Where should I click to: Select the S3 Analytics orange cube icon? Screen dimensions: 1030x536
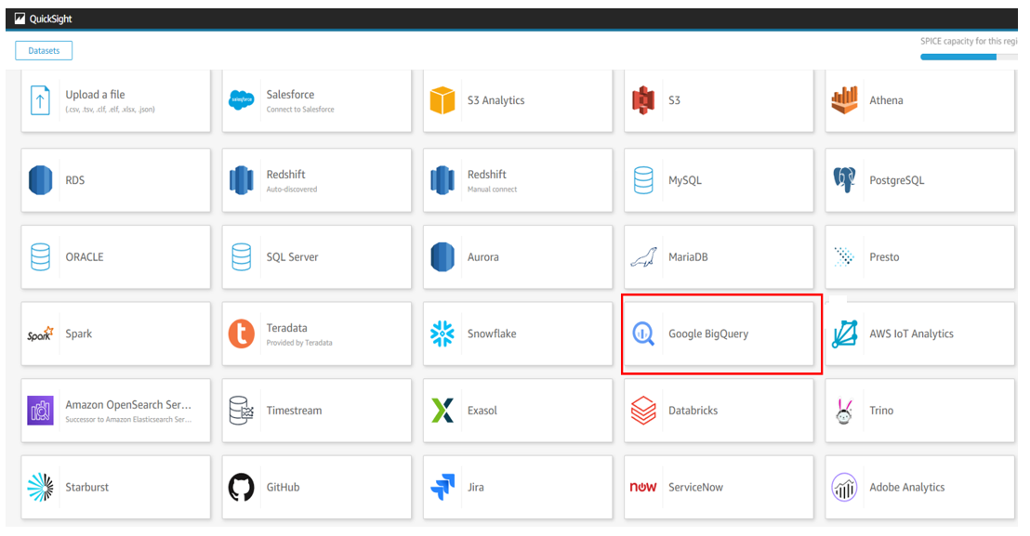click(442, 100)
